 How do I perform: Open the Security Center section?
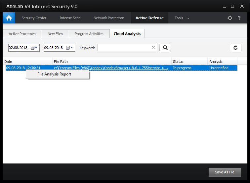(34, 18)
